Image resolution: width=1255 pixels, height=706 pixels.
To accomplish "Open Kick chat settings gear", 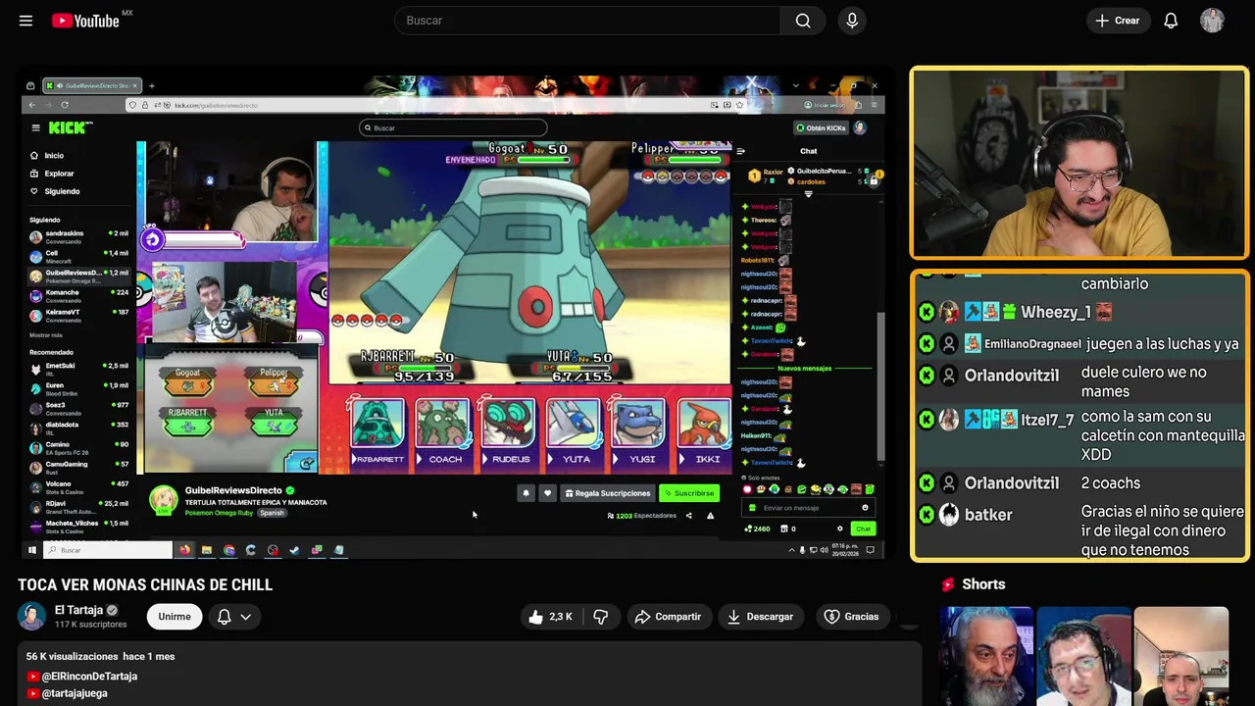I will [839, 529].
